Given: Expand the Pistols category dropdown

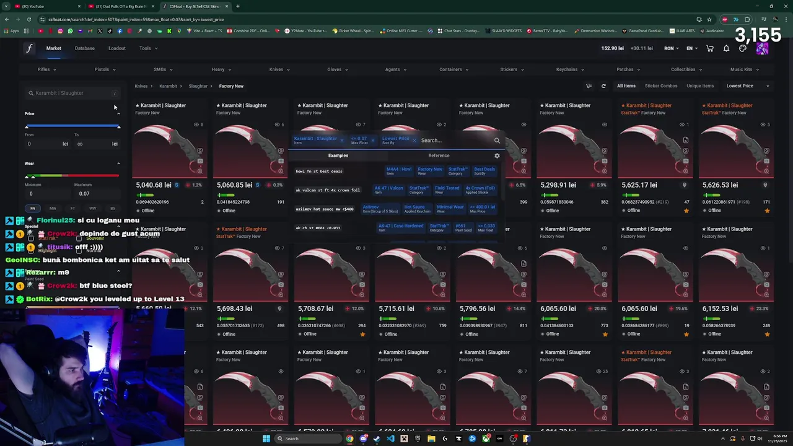Looking at the screenshot, I should point(105,69).
